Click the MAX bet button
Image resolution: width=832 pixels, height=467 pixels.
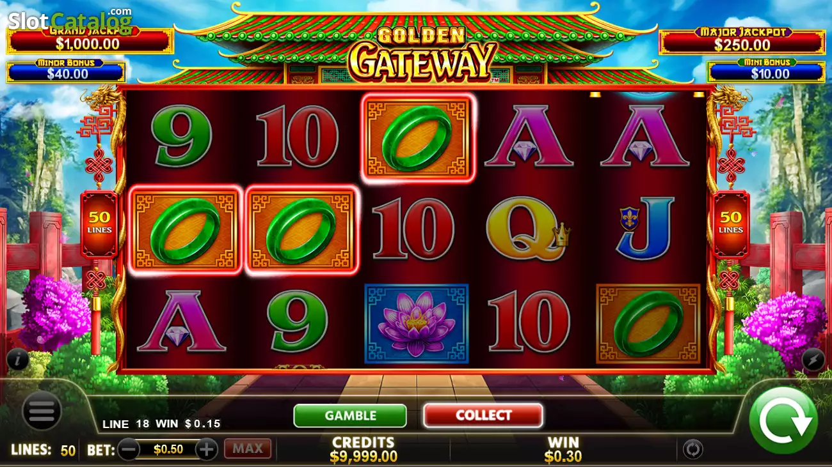248,448
